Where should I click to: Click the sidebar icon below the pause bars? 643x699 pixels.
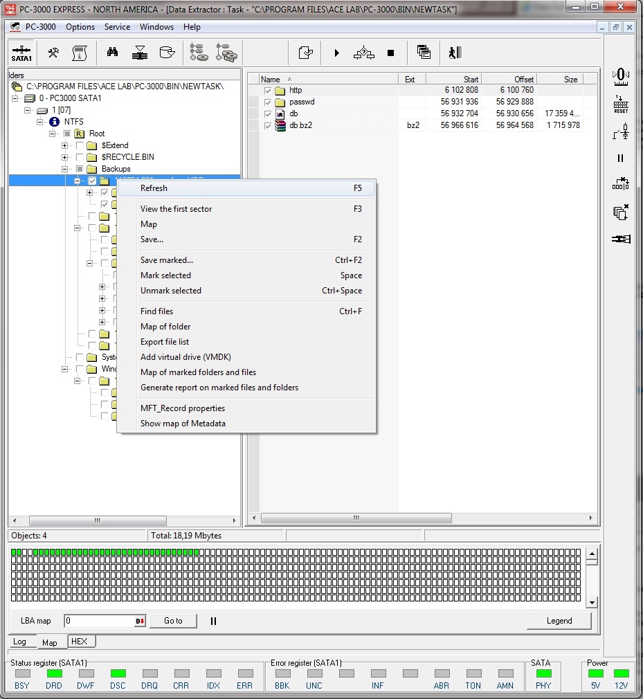(621, 183)
